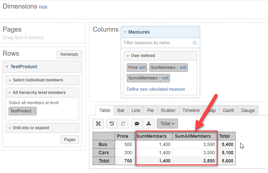This screenshot has width=268, height=173.
Task: Click the undo arrow icon
Action: click(112, 124)
